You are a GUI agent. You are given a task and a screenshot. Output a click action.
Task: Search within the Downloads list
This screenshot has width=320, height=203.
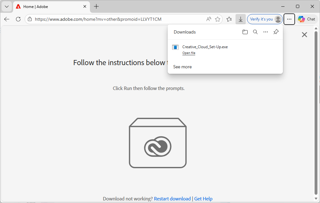pos(255,32)
